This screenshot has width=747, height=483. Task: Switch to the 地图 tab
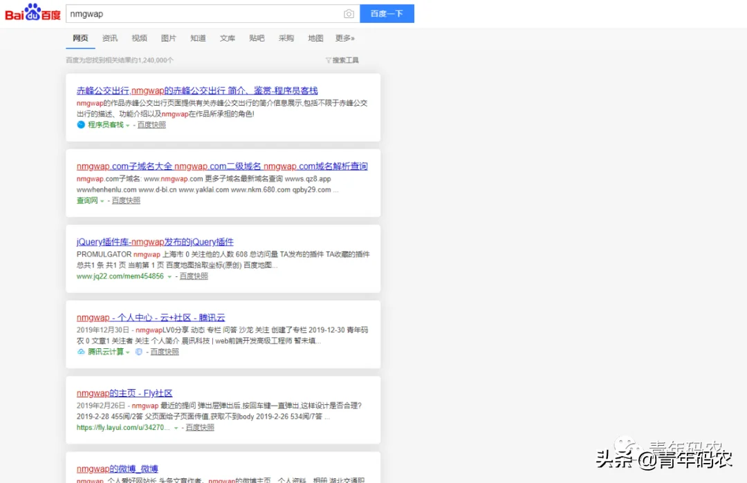coord(315,38)
